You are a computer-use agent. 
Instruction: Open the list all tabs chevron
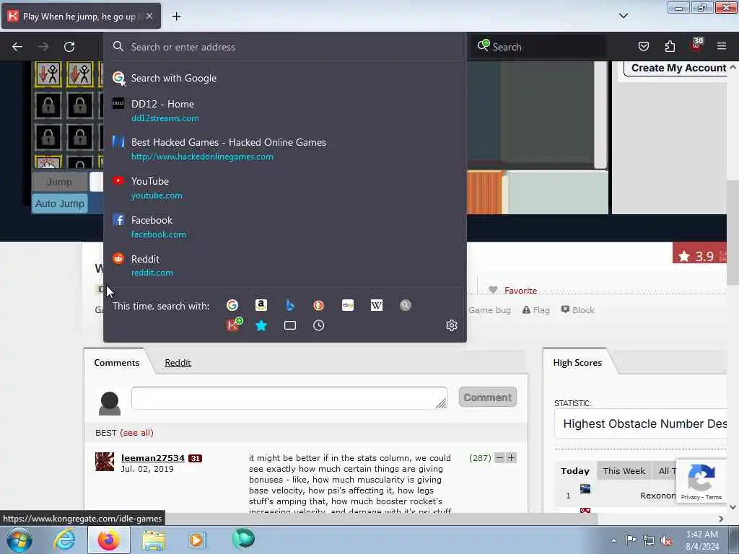(623, 16)
